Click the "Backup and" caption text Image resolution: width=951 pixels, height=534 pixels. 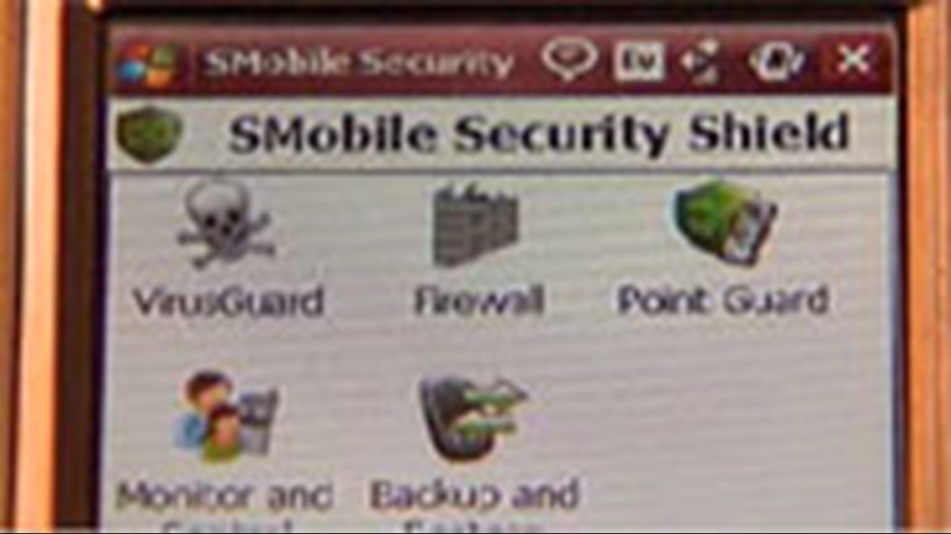coord(475,495)
